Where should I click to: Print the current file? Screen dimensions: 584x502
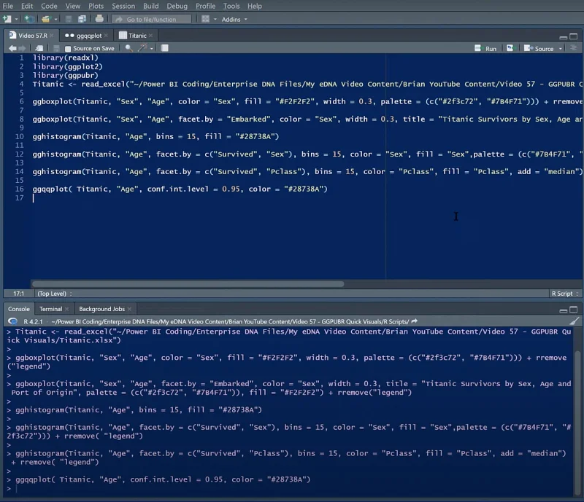(x=99, y=19)
